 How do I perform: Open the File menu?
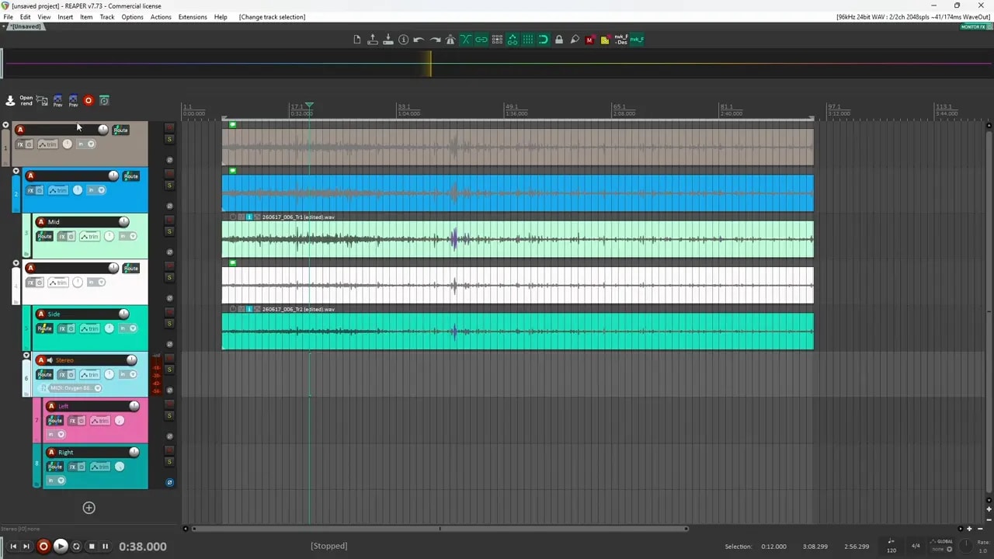point(8,17)
